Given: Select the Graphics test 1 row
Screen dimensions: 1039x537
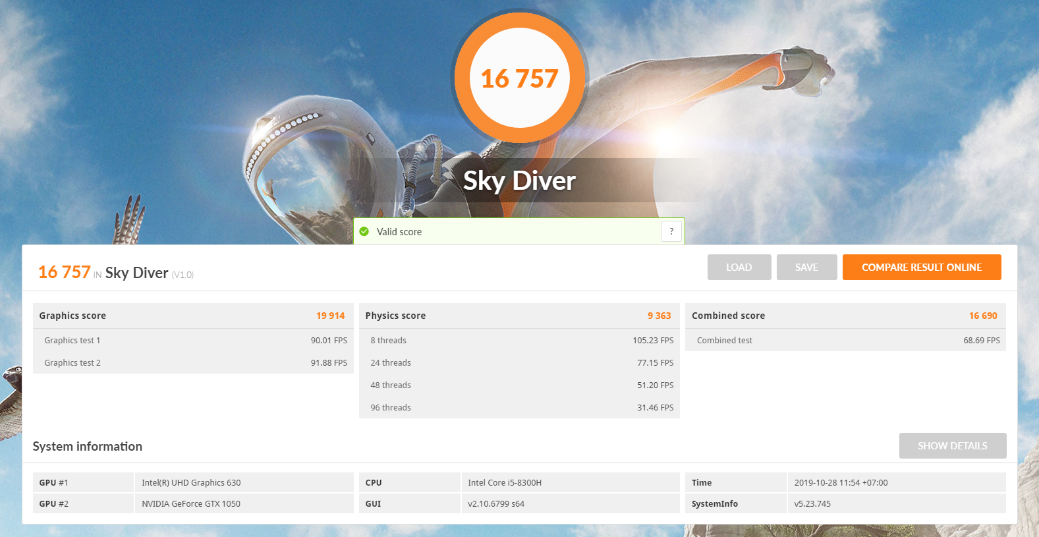Looking at the screenshot, I should tap(192, 341).
